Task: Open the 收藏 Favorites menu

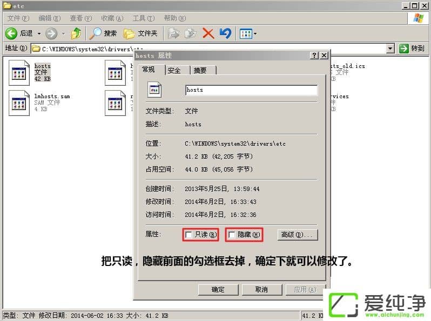Action: 112,18
